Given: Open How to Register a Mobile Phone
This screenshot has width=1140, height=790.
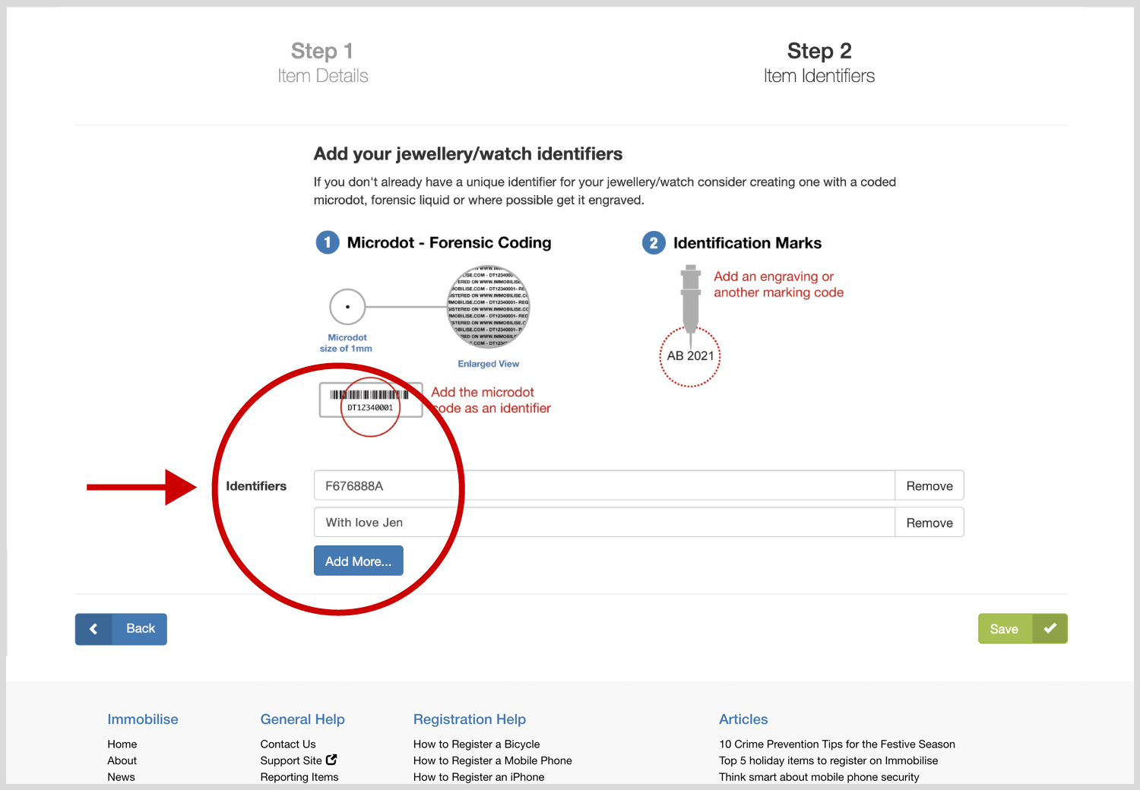Looking at the screenshot, I should [x=492, y=760].
